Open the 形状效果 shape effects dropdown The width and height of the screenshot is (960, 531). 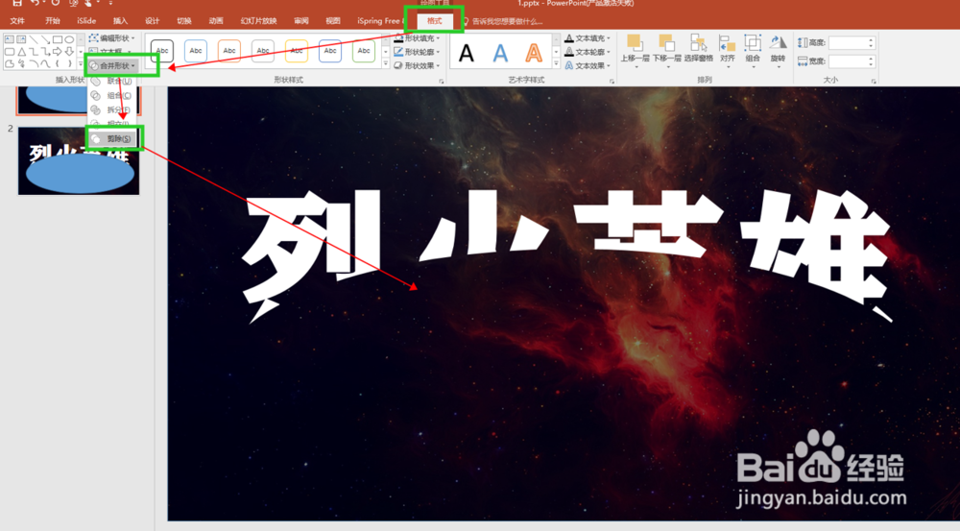418,65
